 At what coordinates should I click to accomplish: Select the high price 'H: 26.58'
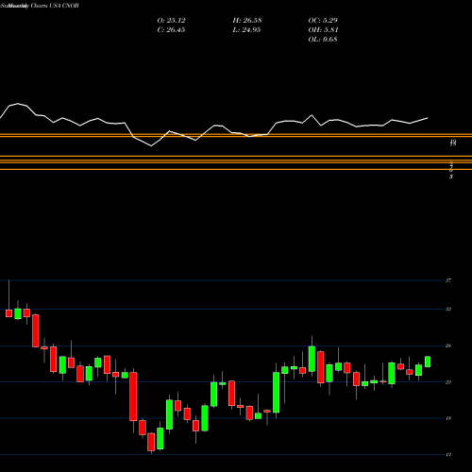coord(247,21)
